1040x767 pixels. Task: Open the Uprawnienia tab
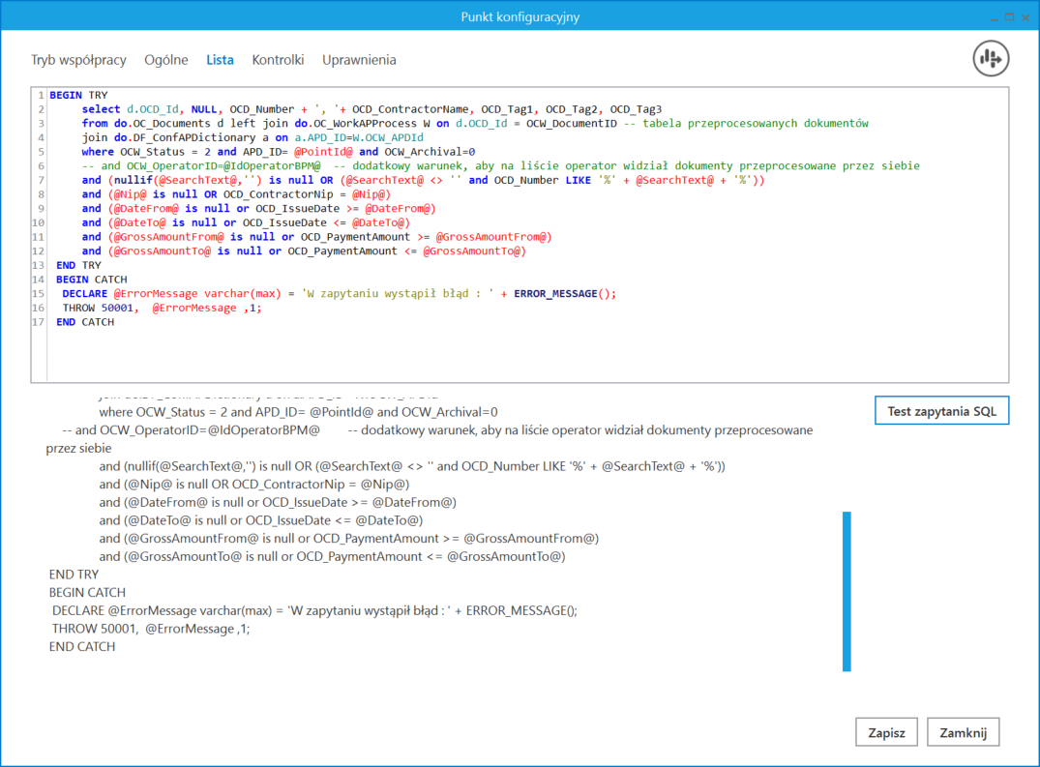(x=359, y=60)
